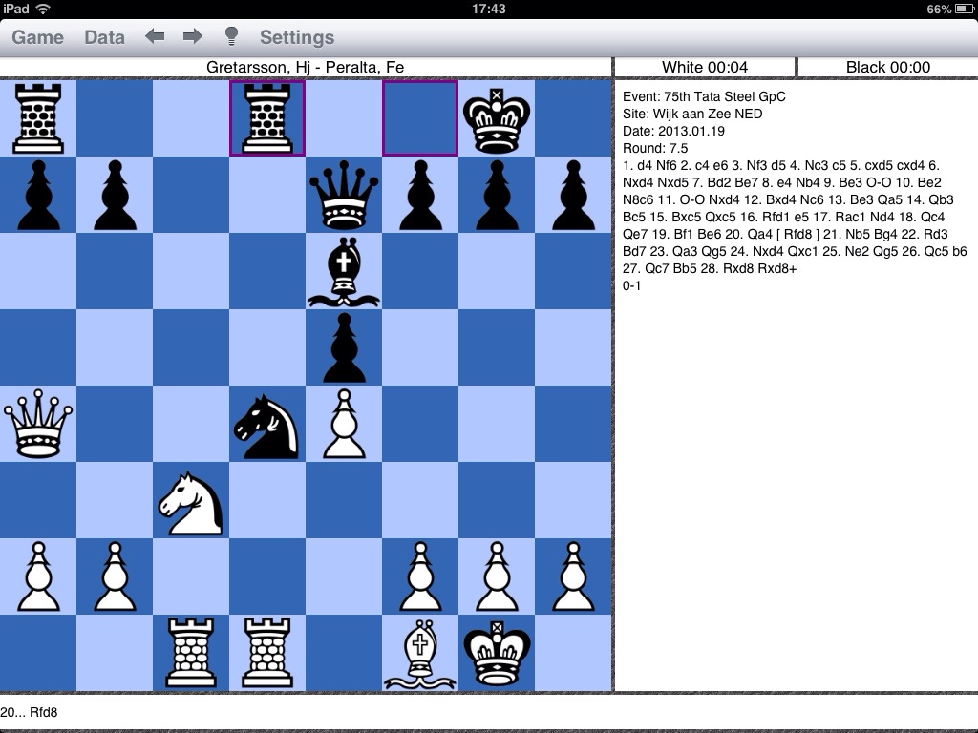Tap the lightbulb hint icon

point(231,36)
